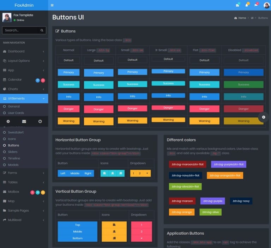Click the middle align icon in vertical group
The width and height of the screenshot is (271, 248).
[x=114, y=231]
